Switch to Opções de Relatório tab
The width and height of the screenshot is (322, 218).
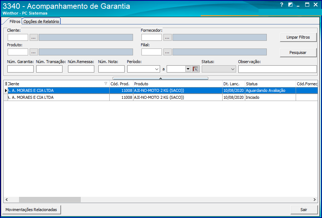(x=41, y=21)
